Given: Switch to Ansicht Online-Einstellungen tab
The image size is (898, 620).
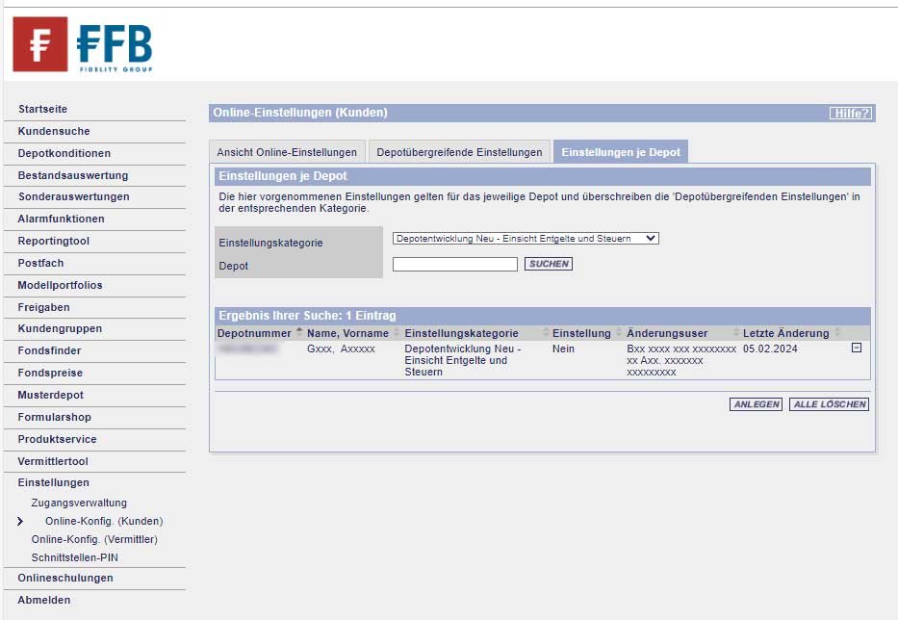Looking at the screenshot, I should pyautogui.click(x=287, y=152).
